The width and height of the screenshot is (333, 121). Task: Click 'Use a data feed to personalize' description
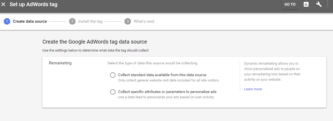[x=166, y=97]
